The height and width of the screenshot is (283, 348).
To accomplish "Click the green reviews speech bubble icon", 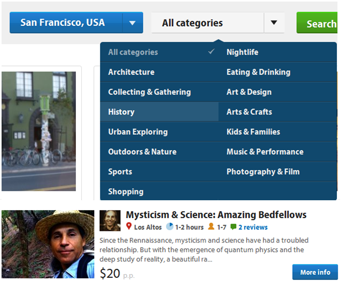I will [x=233, y=227].
